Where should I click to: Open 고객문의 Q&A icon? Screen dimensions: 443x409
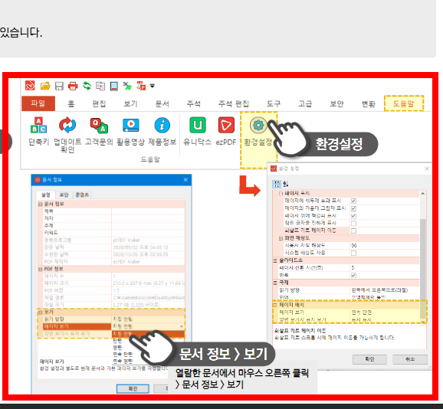click(99, 125)
